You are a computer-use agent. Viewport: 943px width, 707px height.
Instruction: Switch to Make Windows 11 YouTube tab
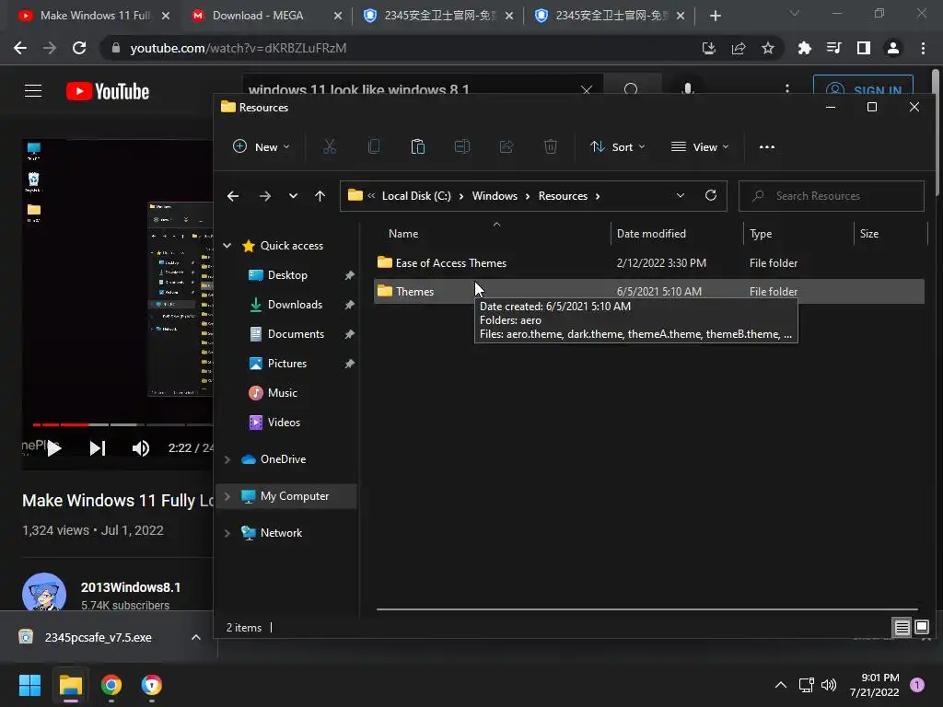95,16
